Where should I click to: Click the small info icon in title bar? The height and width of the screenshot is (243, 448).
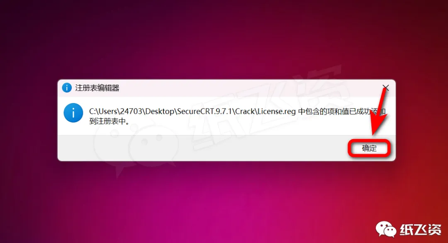67,88
